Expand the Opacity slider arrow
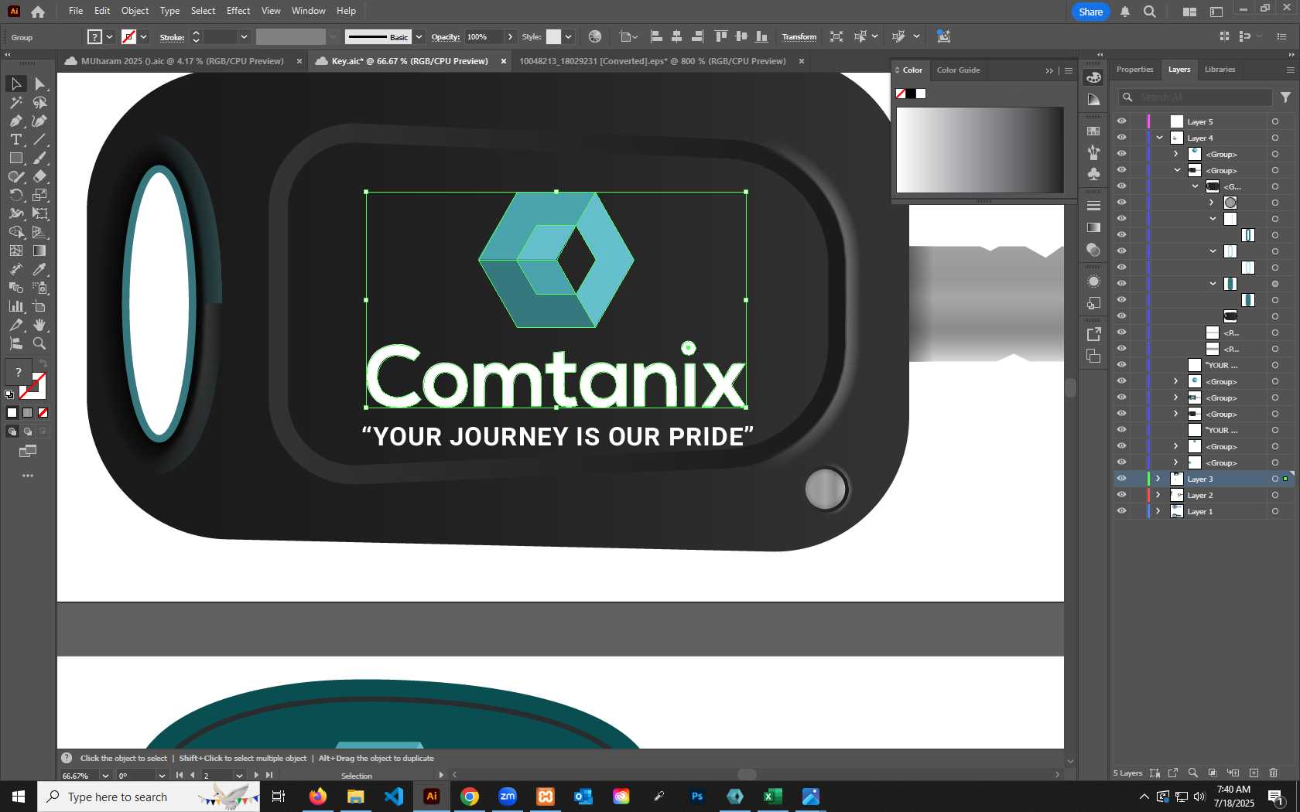 click(510, 37)
